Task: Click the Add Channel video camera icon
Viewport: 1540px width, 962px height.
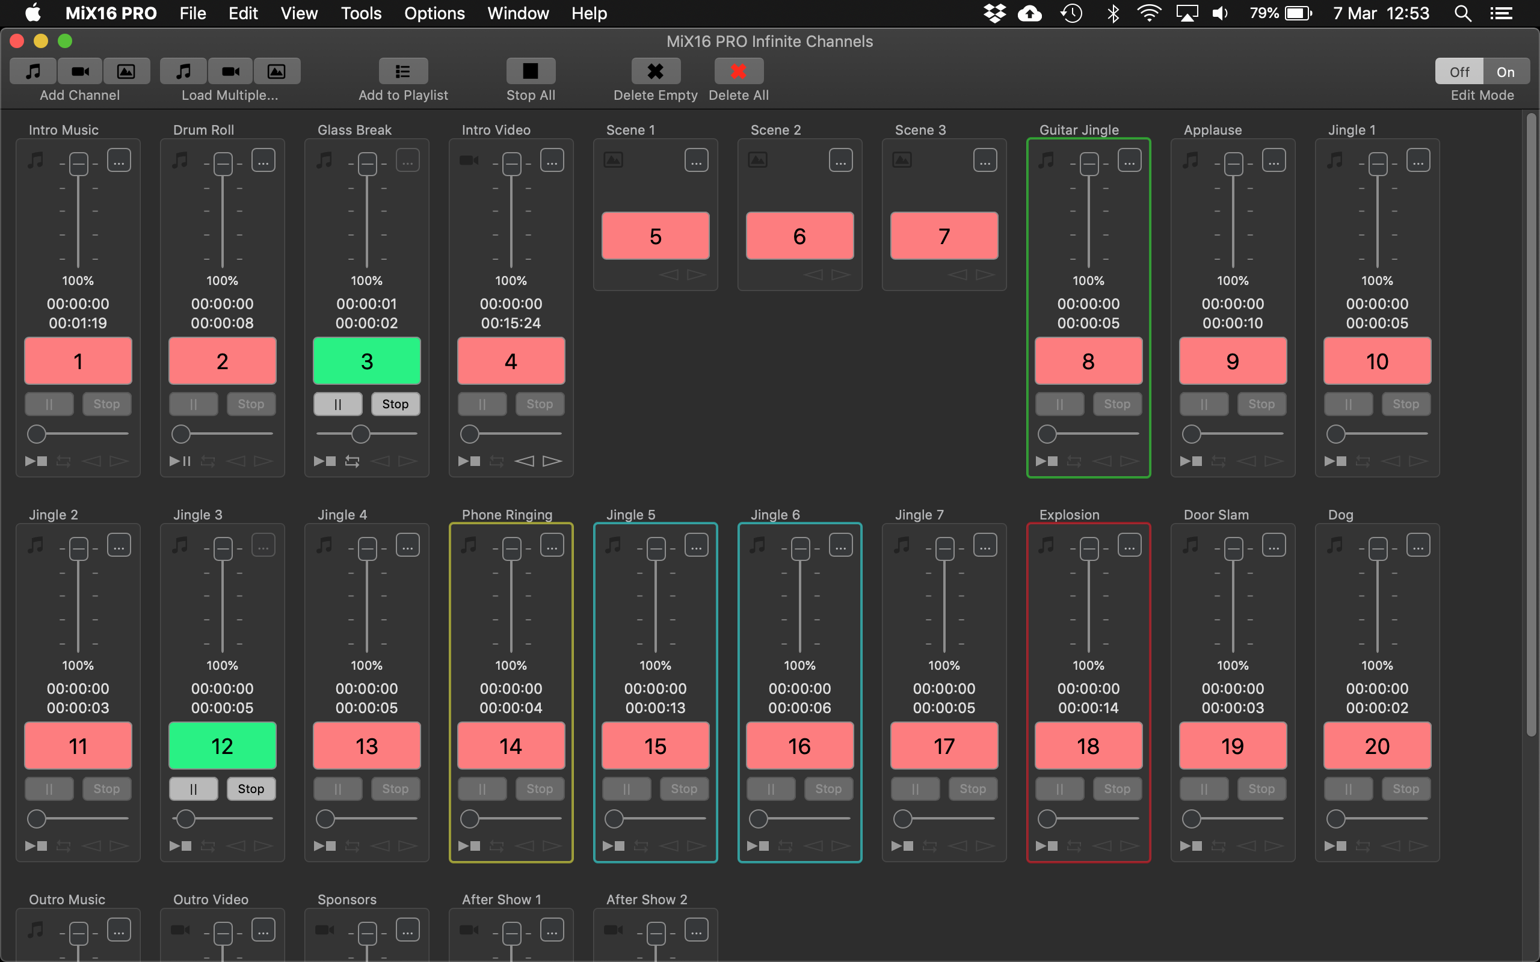Action: coord(80,72)
